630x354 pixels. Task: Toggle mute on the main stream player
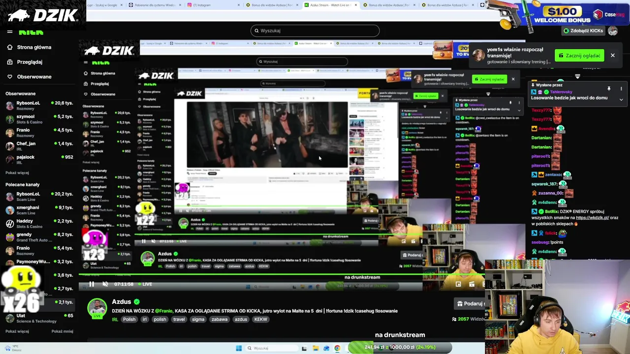[x=105, y=284]
